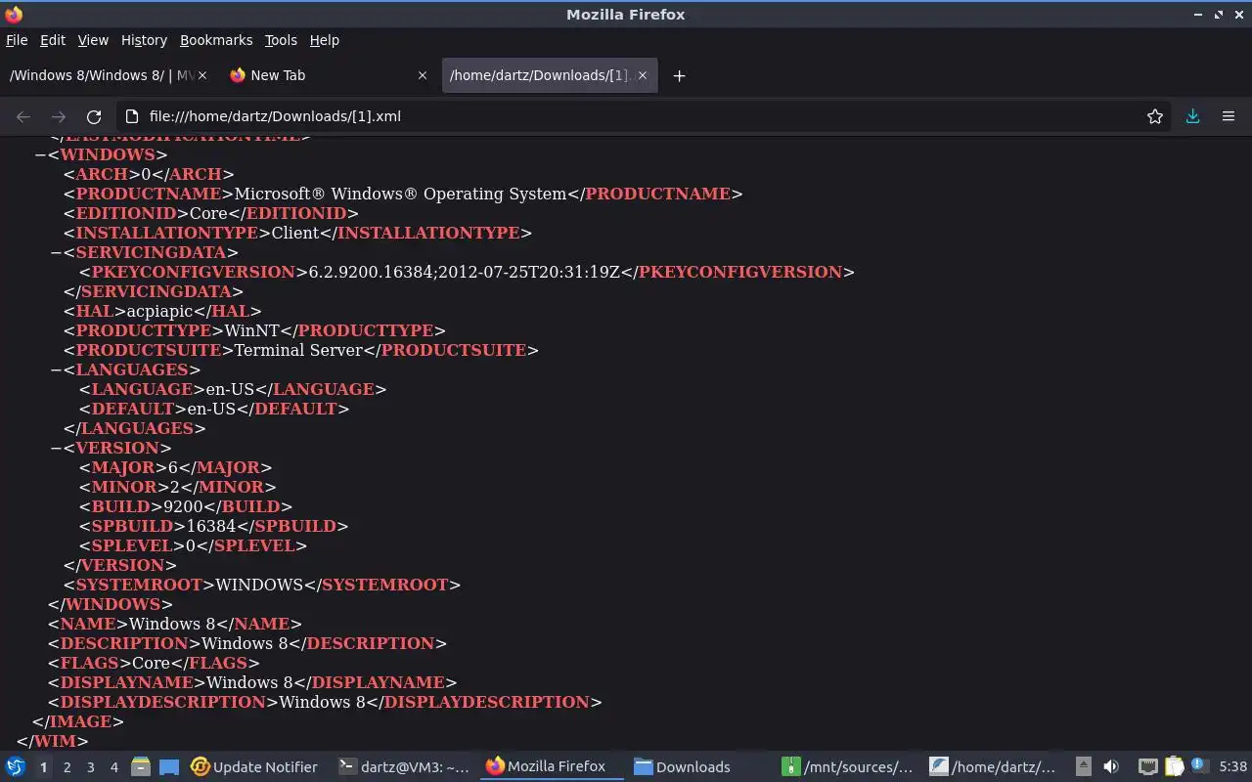Click the PRODUCTSUITE value Terminal Server
The width and height of the screenshot is (1252, 782).
[x=298, y=350]
